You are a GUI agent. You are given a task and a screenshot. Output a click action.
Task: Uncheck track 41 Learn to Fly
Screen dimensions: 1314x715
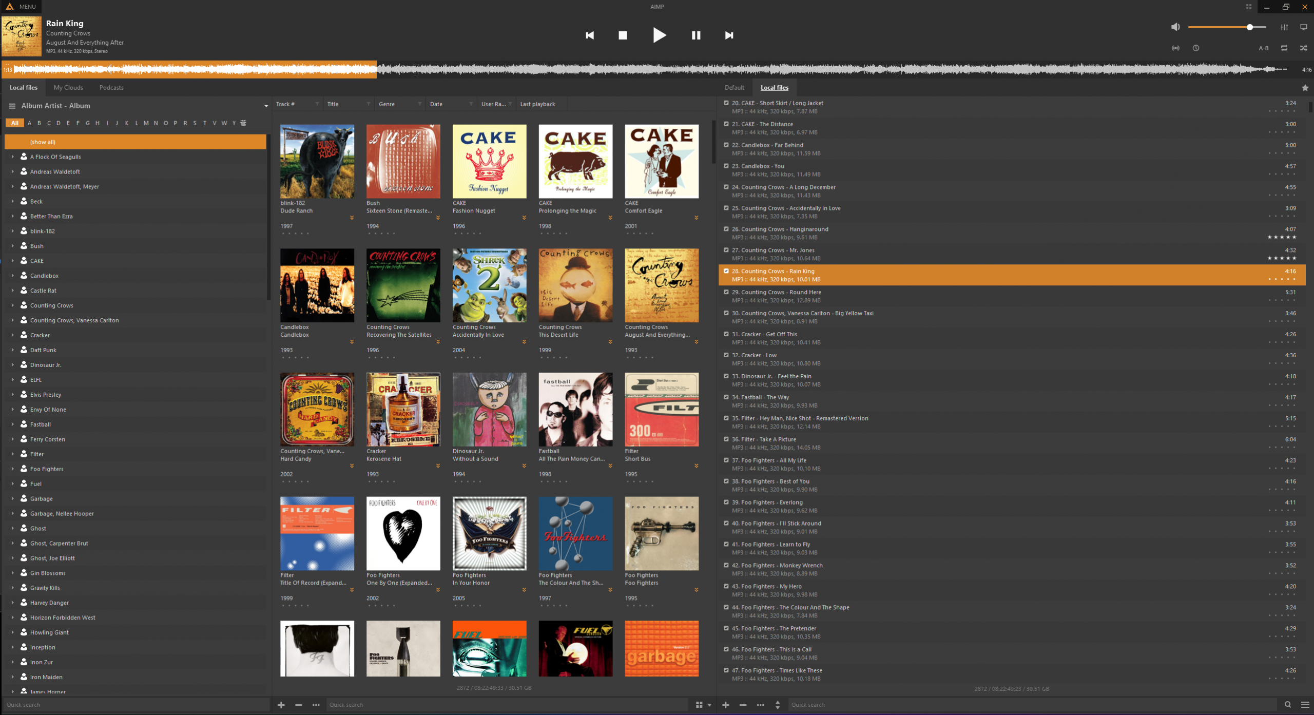726,545
